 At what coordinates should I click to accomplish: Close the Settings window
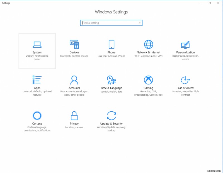218,3
